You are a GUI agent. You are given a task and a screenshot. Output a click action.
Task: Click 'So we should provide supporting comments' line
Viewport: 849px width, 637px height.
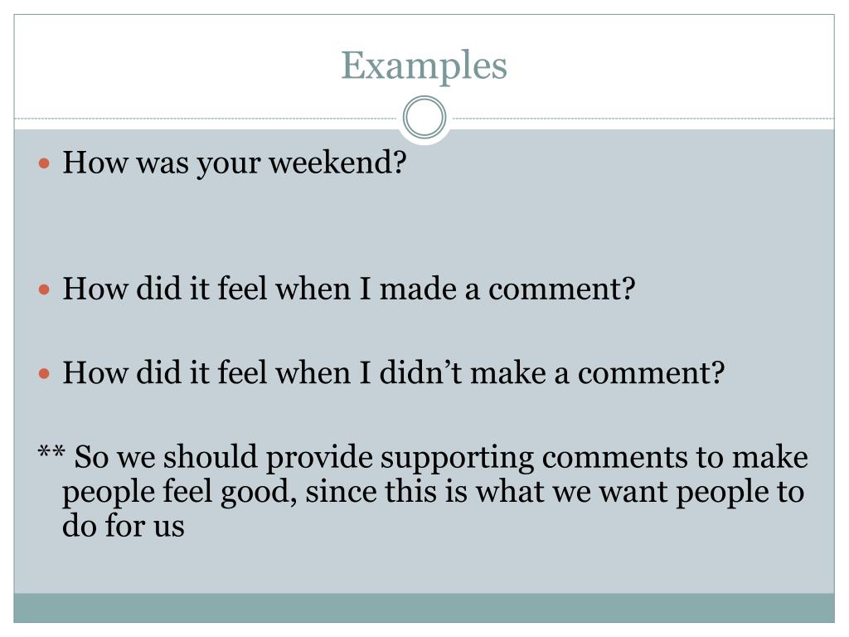click(x=441, y=458)
